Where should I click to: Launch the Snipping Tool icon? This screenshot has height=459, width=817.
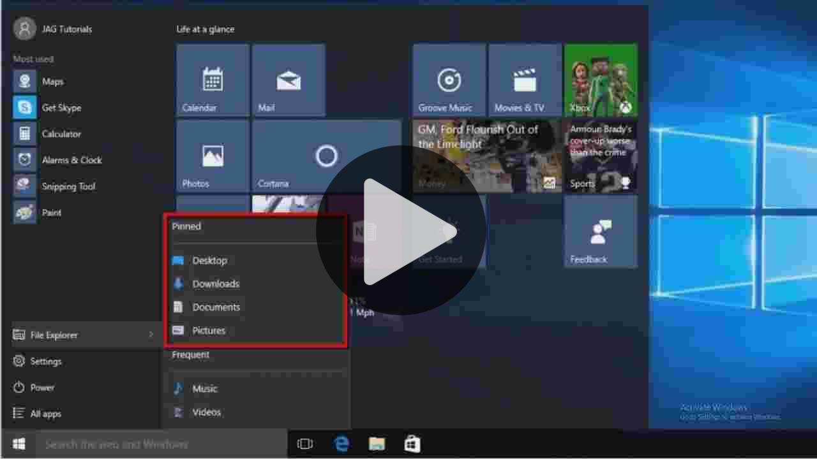click(25, 186)
